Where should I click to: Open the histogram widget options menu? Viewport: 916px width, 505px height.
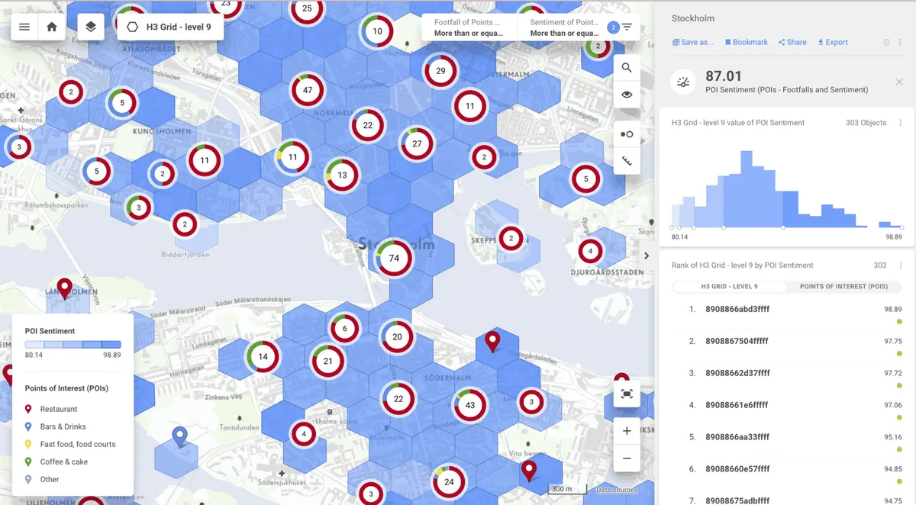pos(901,123)
